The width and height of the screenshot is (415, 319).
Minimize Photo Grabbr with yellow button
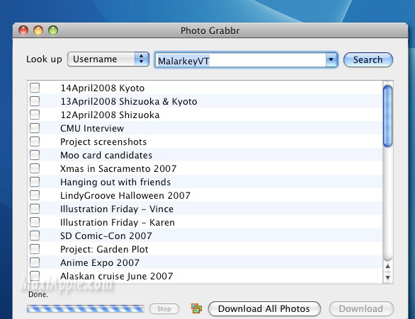pyautogui.click(x=38, y=30)
